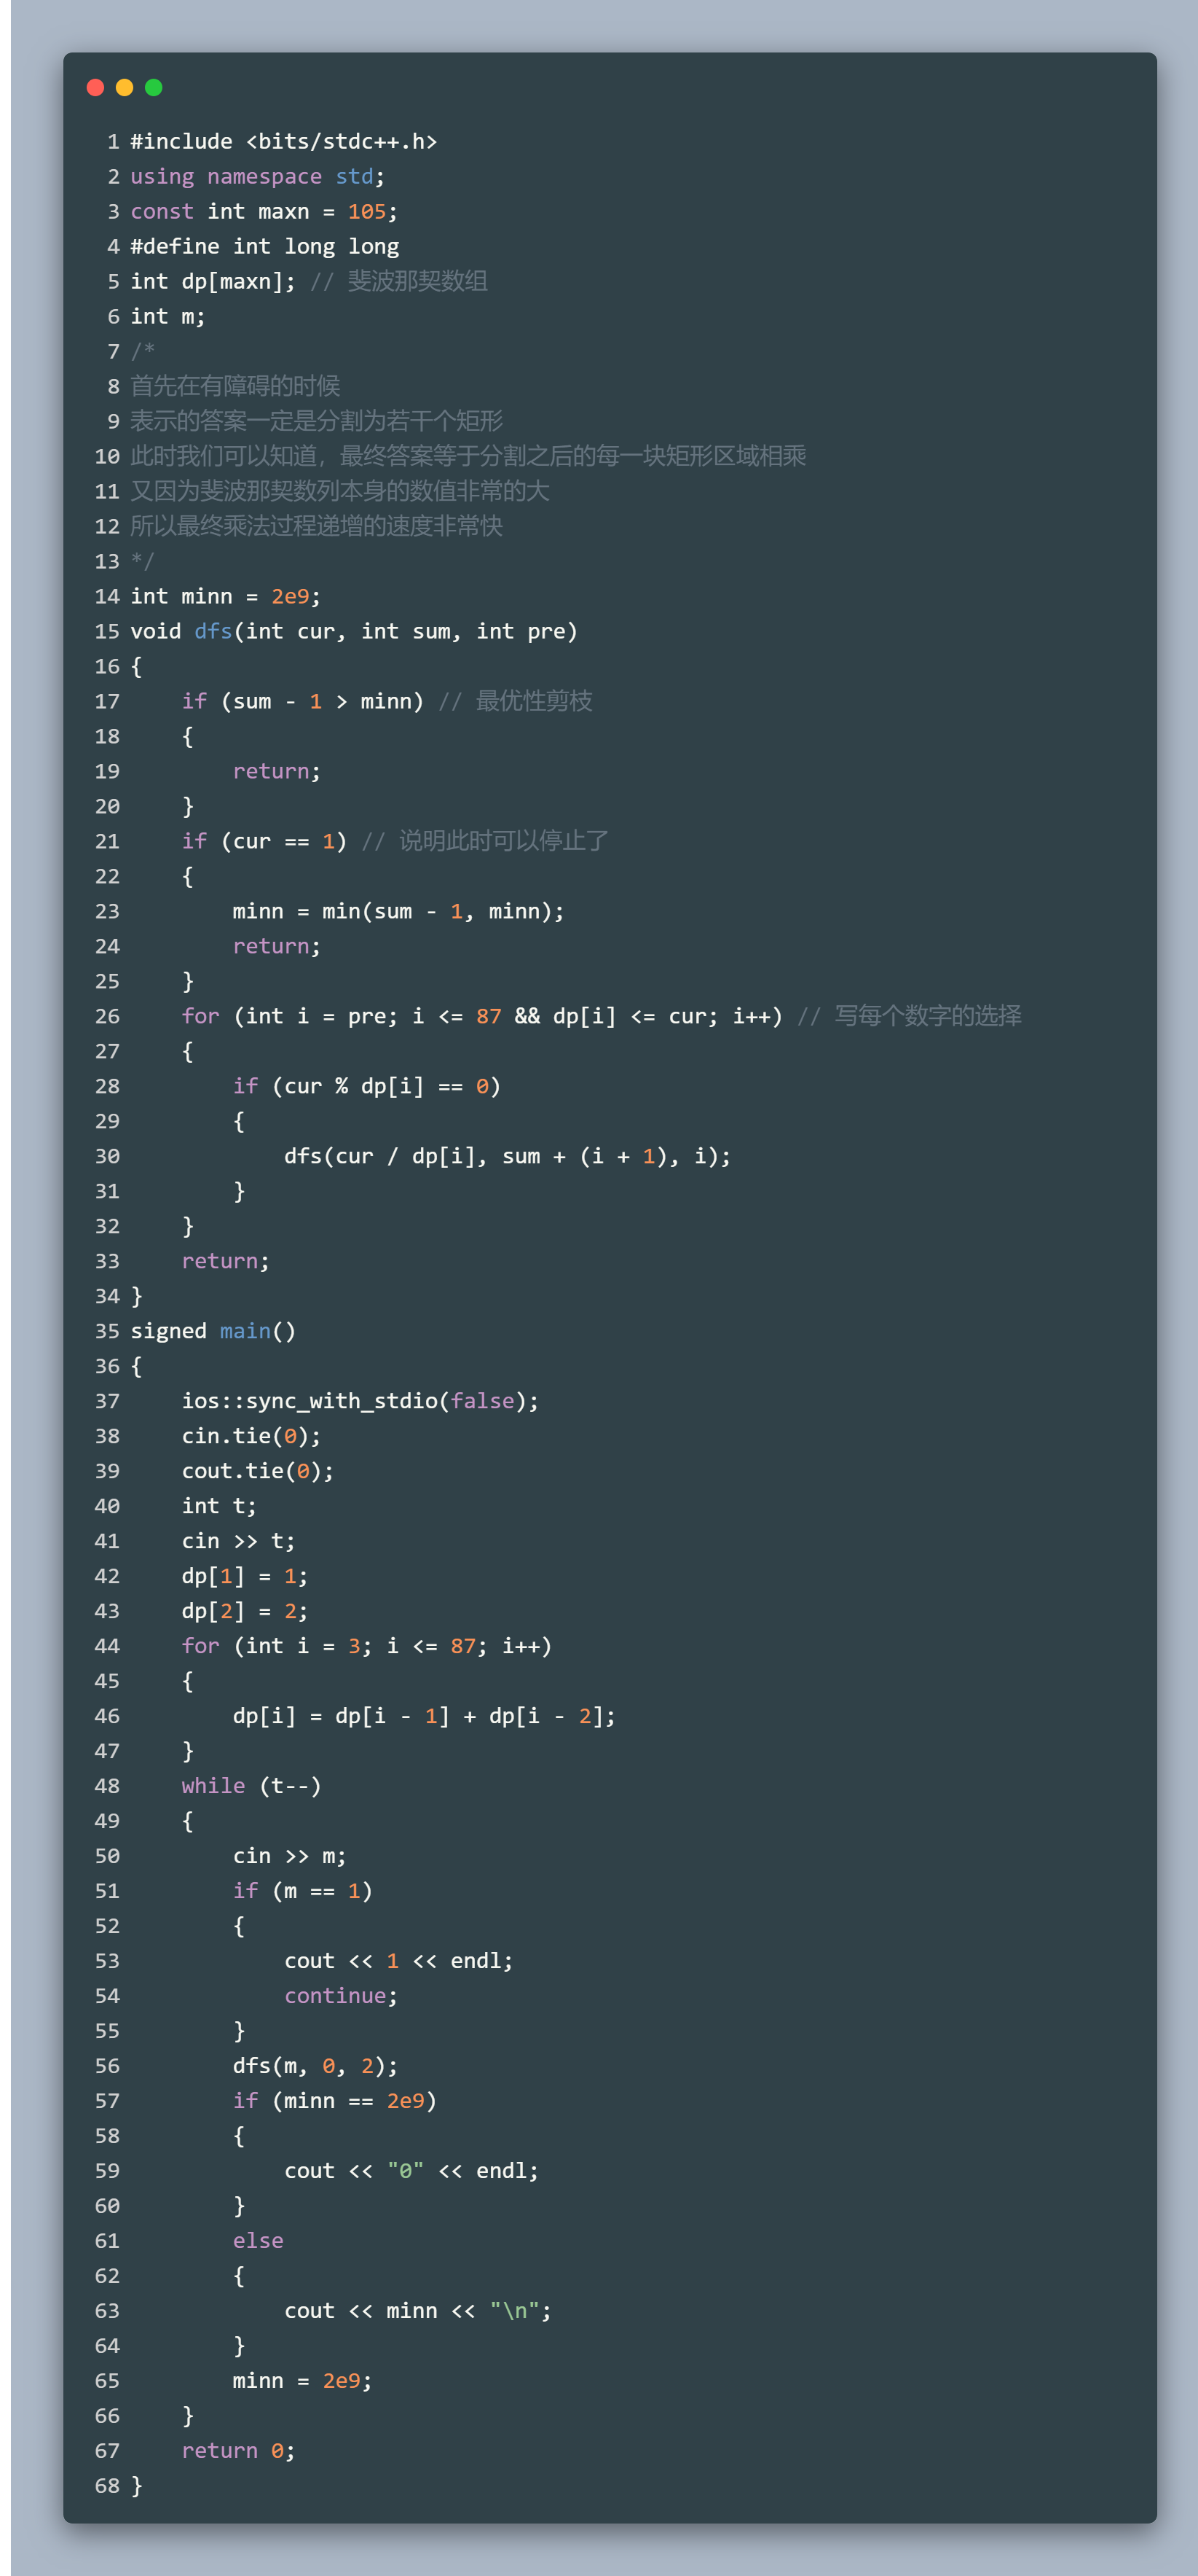The image size is (1198, 2576).
Task: Click the 'ios::sync_with_stdio(false);' line
Action: [x=360, y=1401]
